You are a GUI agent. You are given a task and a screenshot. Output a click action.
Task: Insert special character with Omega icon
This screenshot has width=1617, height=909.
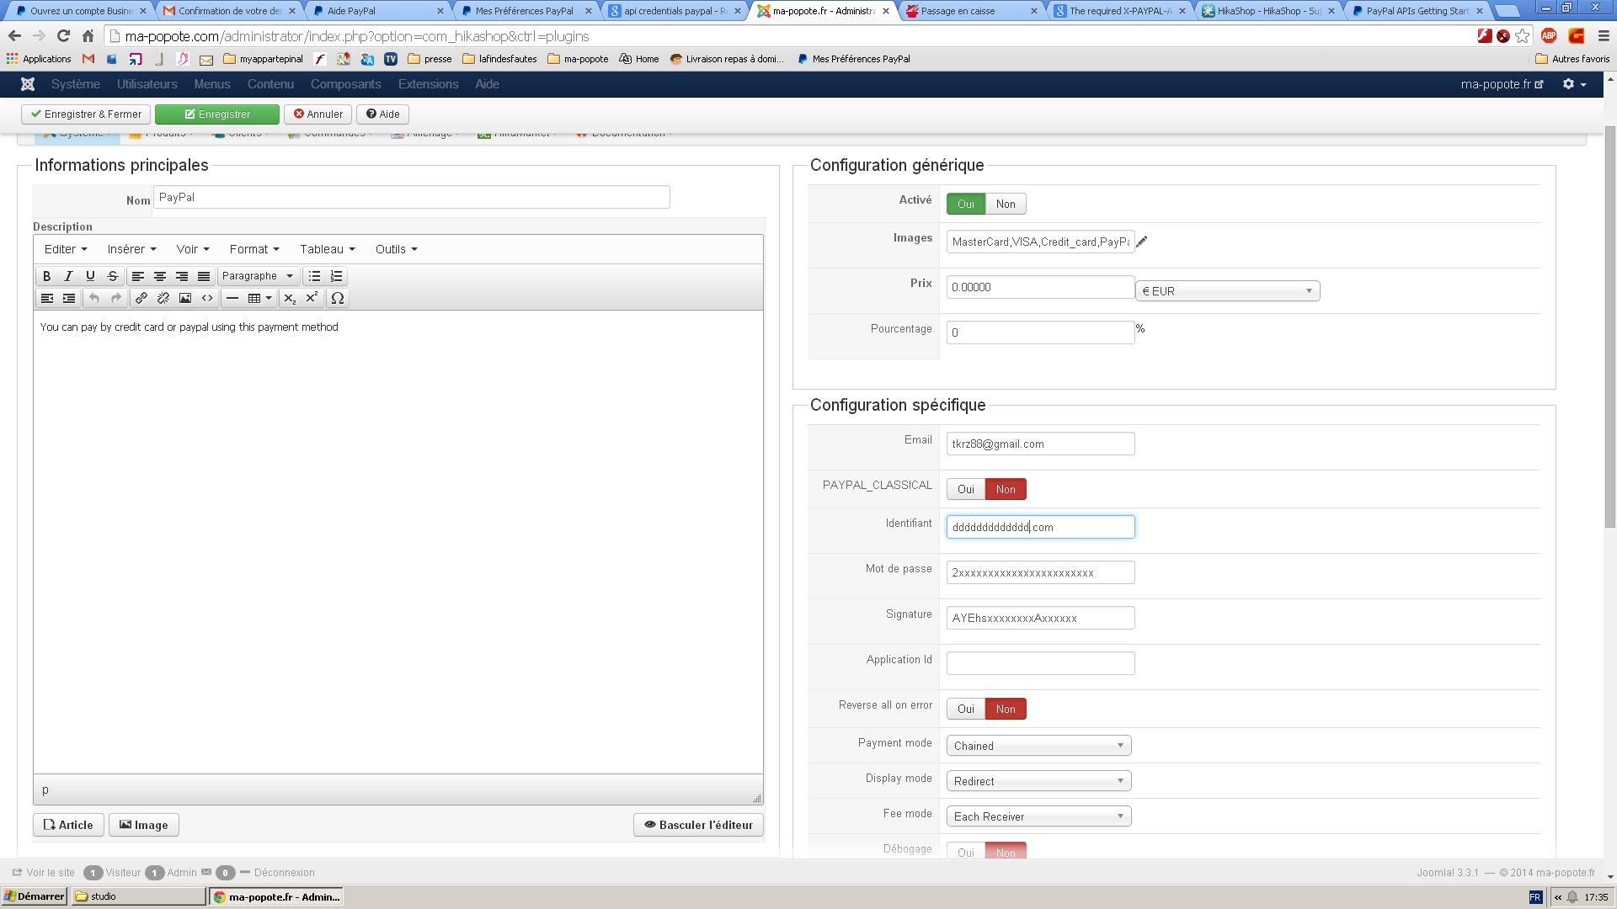click(x=337, y=298)
